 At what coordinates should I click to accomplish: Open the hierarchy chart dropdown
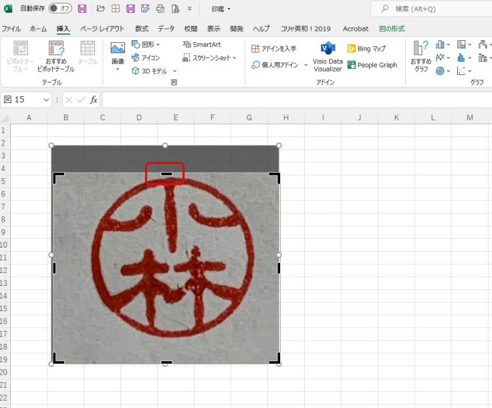click(x=464, y=44)
